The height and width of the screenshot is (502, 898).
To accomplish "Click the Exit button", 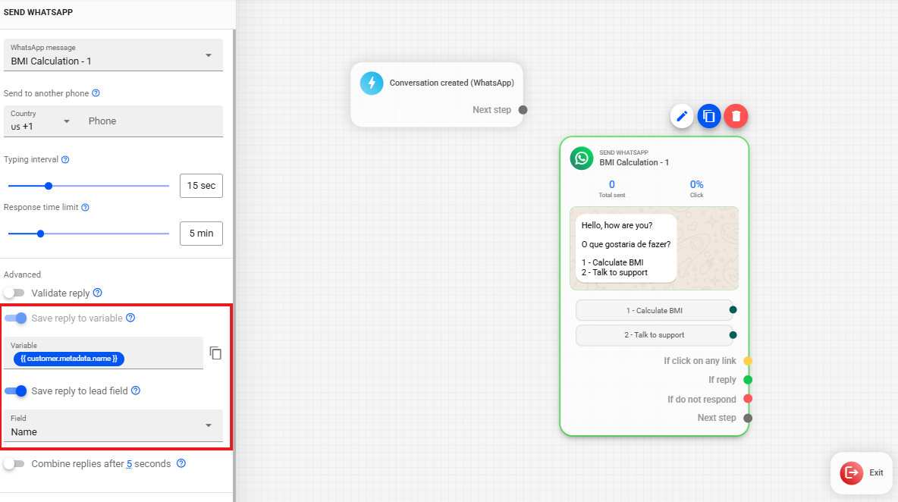I will pyautogui.click(x=861, y=472).
